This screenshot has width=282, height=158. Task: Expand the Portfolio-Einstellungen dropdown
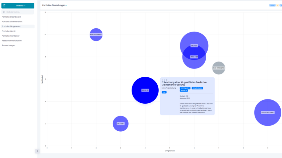(55, 5)
